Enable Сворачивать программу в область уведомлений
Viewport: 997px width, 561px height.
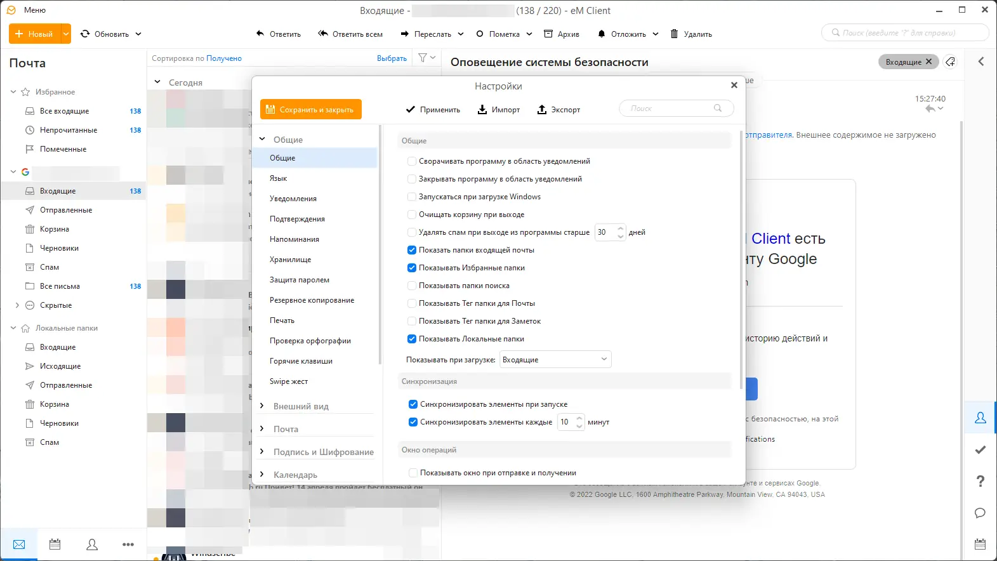412,161
